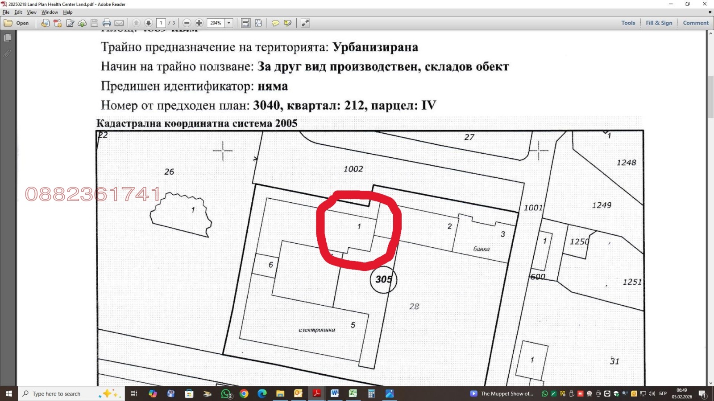714x401 pixels.
Task: Zoom in with the plus button
Action: 199,23
